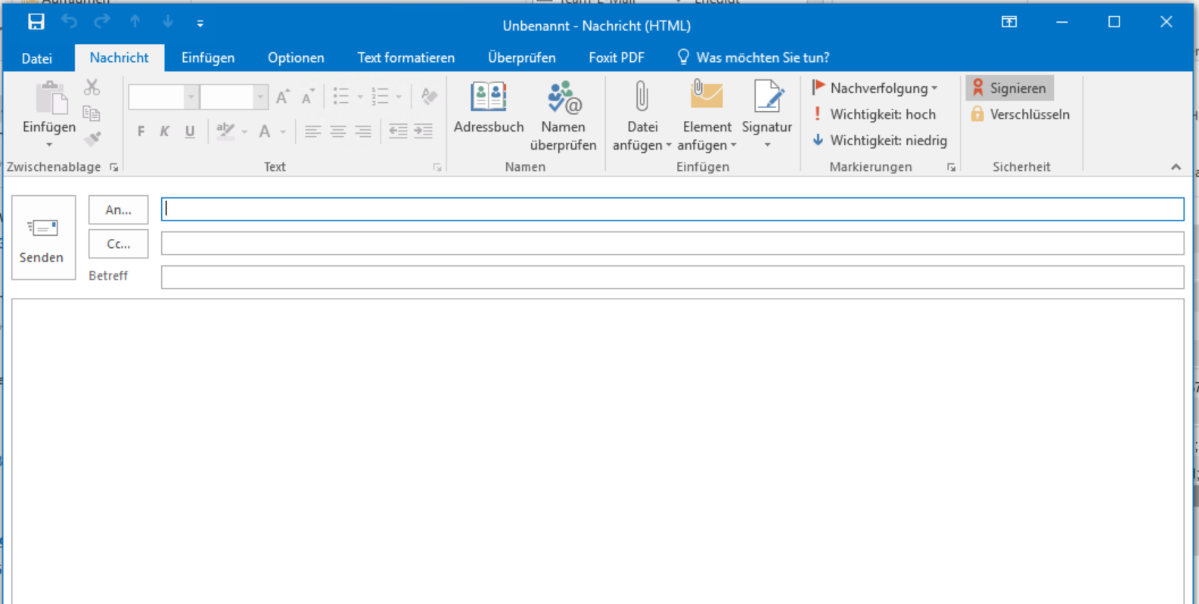Undo the last action in the title bar

point(69,23)
